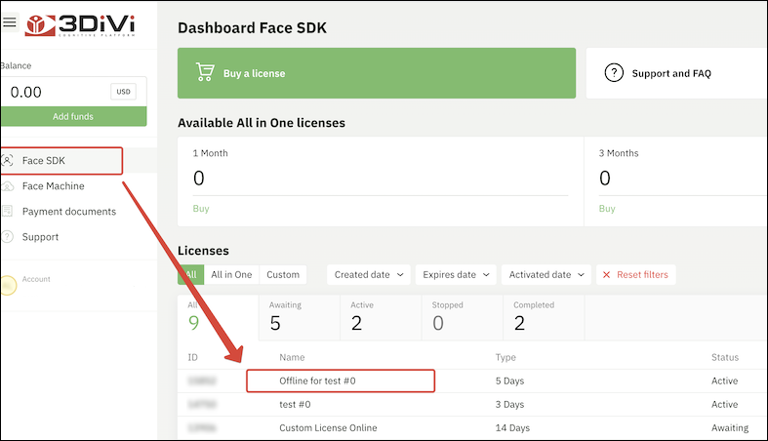Show Completed licenses status tab
The image size is (768, 441).
(x=544, y=317)
